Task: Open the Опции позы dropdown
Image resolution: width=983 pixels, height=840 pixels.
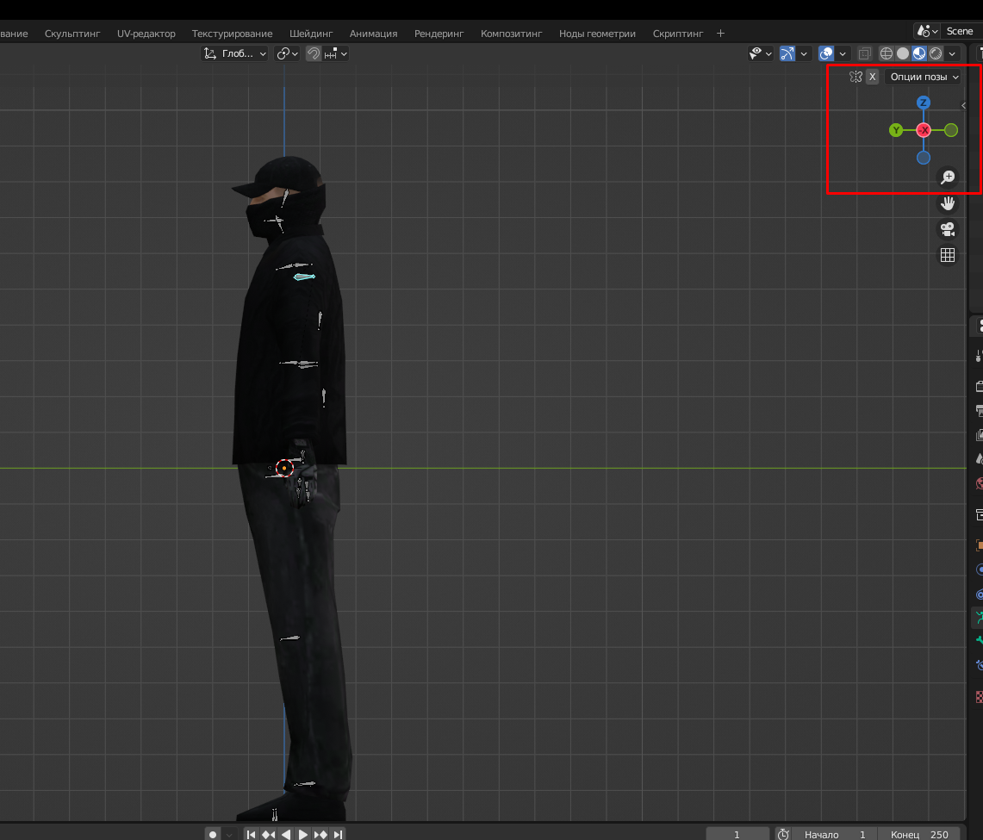Action: click(x=924, y=77)
